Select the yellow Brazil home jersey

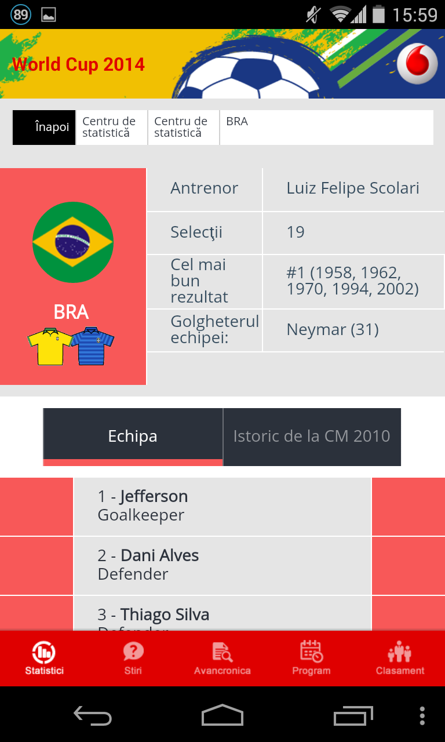coord(50,347)
